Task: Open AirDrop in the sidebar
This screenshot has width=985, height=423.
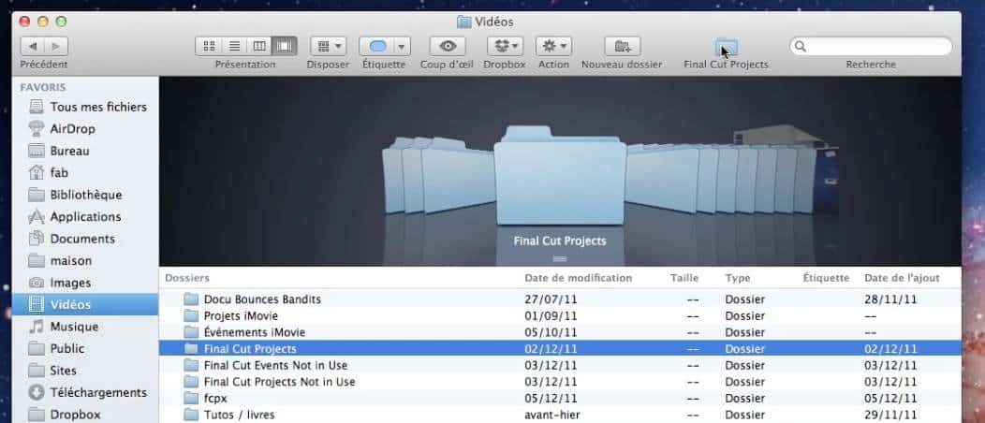Action: pyautogui.click(x=85, y=129)
